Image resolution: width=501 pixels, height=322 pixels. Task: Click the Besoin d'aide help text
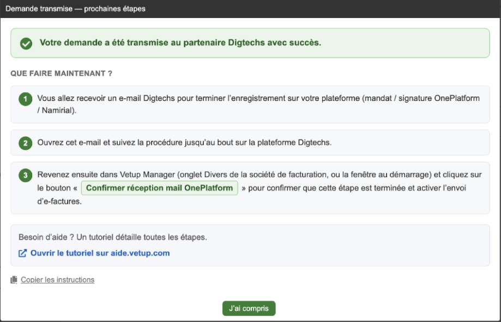113,238
